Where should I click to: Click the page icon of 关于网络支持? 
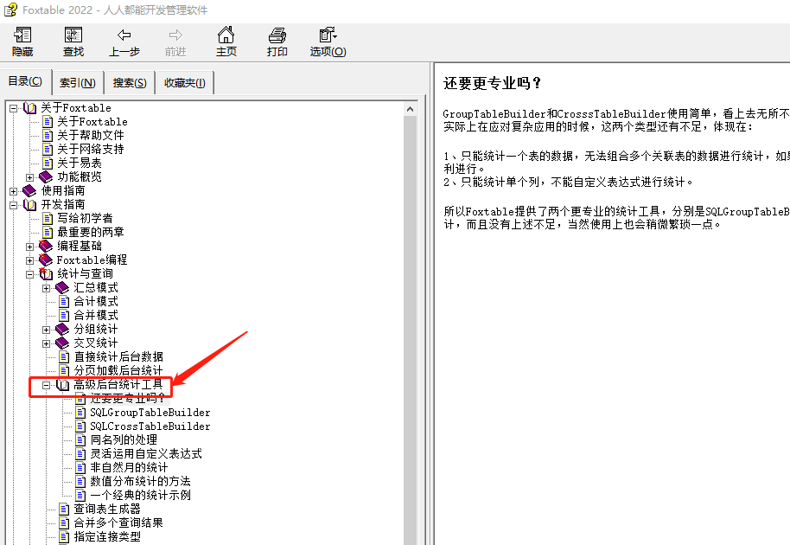[x=48, y=150]
